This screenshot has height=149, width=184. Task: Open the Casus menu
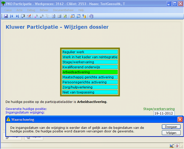[8, 10]
